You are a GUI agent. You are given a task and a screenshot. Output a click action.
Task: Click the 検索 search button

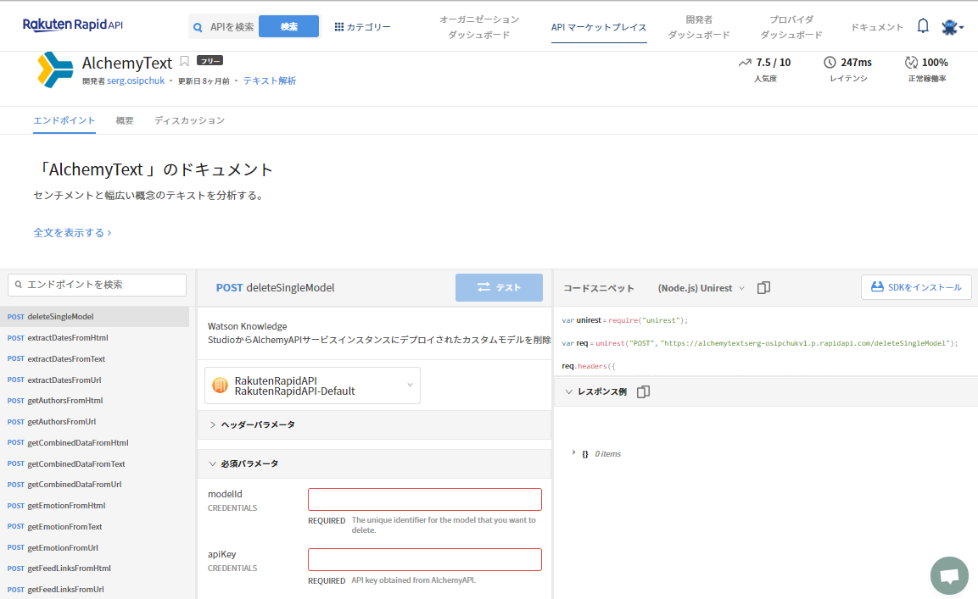click(288, 27)
